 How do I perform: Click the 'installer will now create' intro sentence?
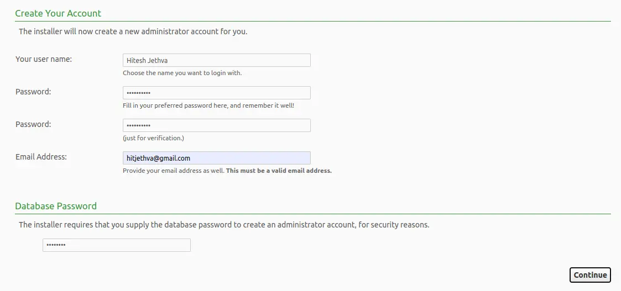(133, 31)
